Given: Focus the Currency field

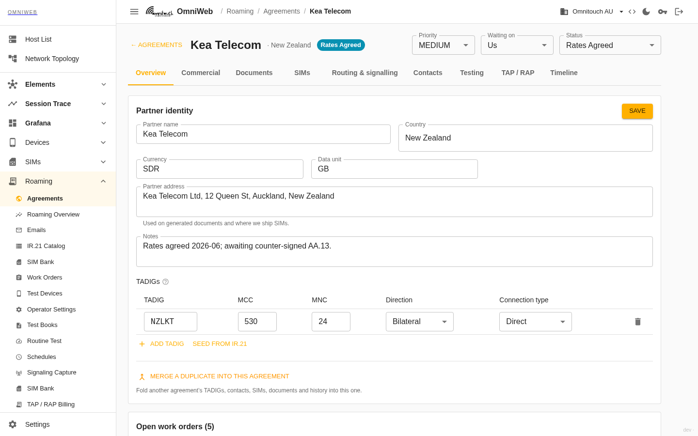Looking at the screenshot, I should point(220,169).
